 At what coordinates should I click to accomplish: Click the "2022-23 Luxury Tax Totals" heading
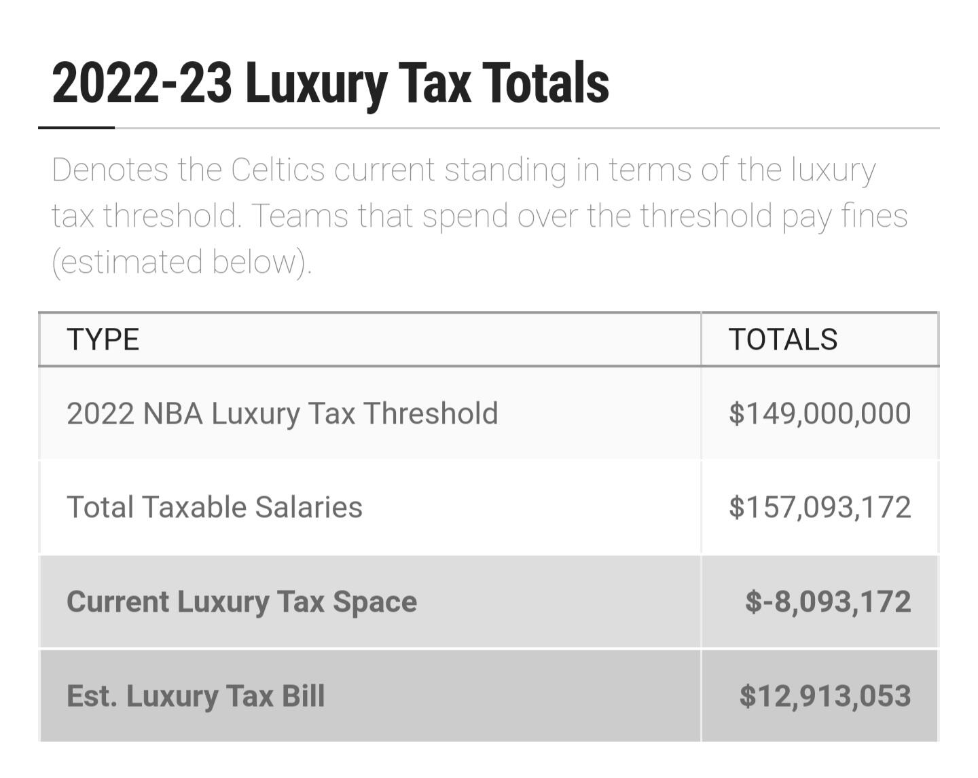(330, 83)
